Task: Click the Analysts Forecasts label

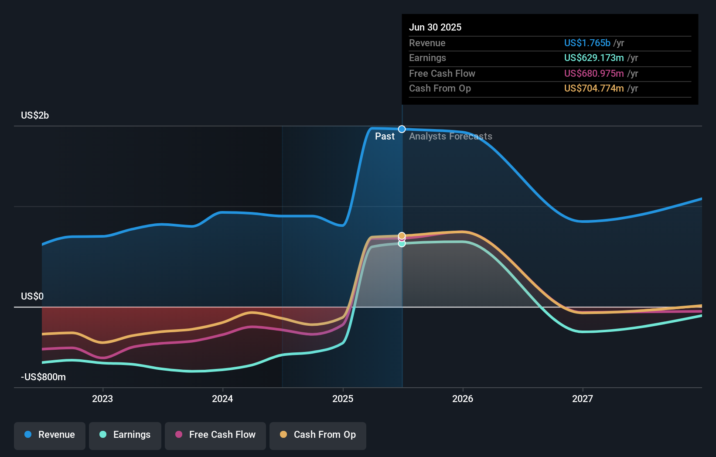Action: point(450,136)
